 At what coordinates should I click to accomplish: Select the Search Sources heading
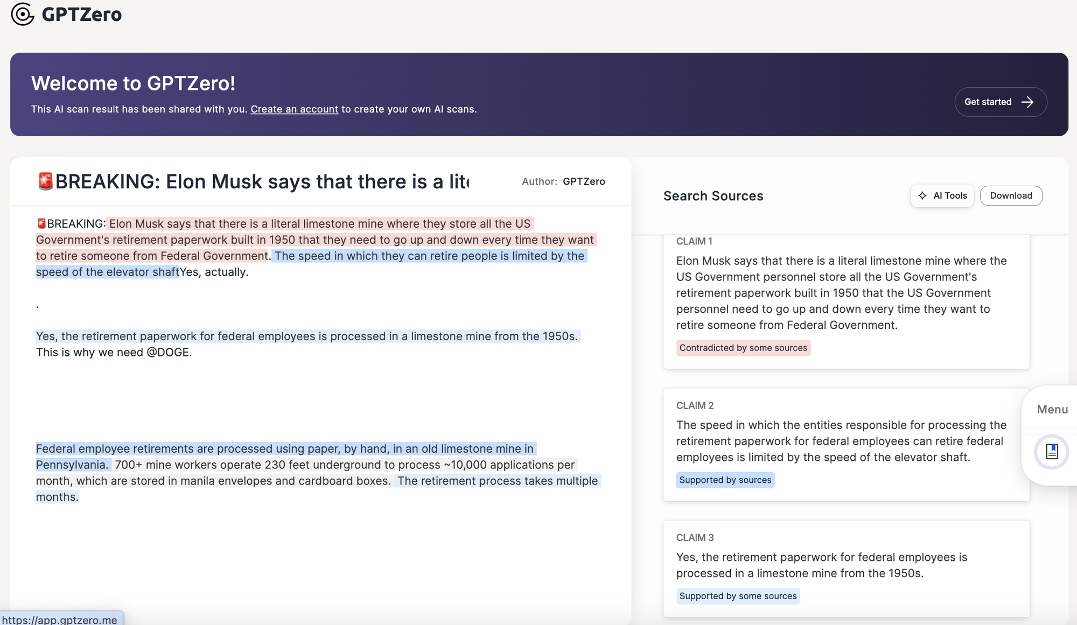713,195
